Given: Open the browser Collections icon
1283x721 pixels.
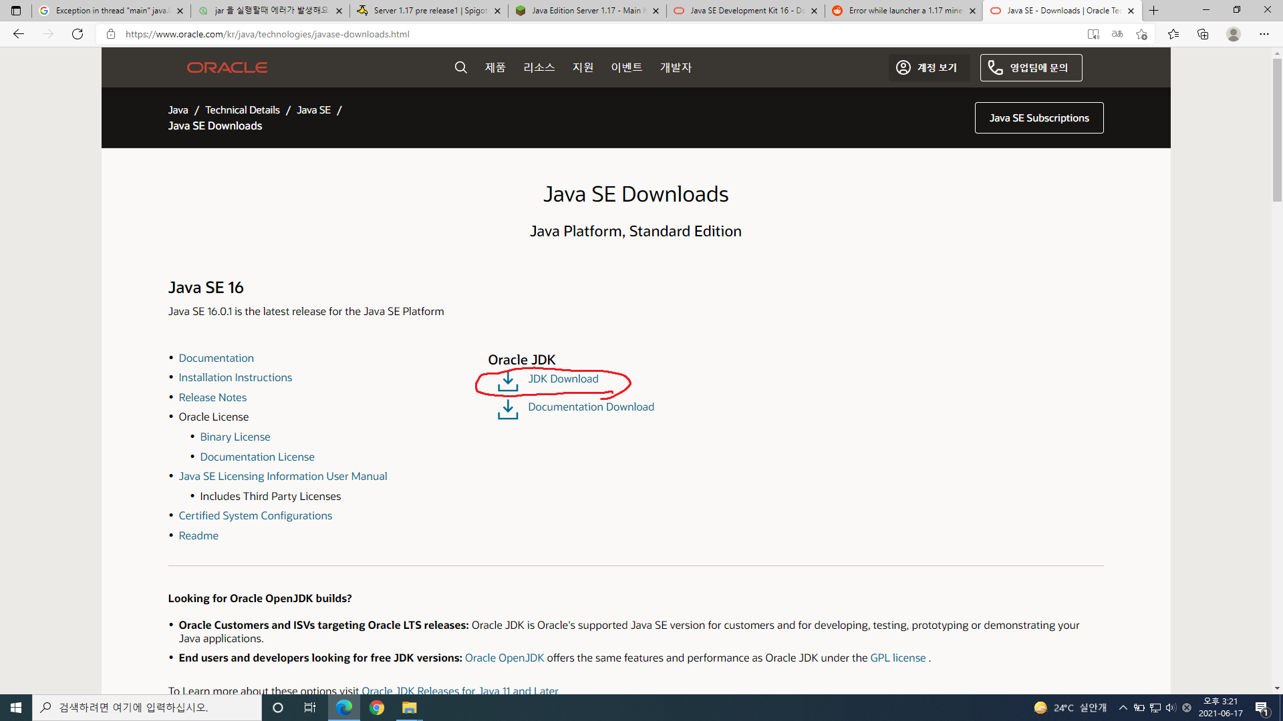Looking at the screenshot, I should point(1203,34).
